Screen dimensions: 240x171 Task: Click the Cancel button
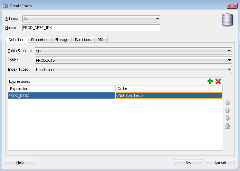pyautogui.click(x=220, y=162)
